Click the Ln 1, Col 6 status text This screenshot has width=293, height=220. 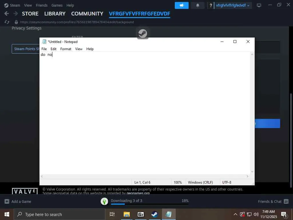pos(142,182)
